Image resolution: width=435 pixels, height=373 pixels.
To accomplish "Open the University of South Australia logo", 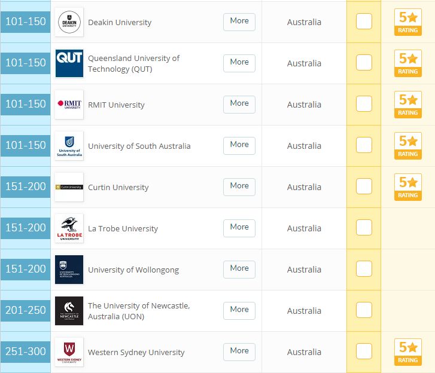I will [69, 146].
